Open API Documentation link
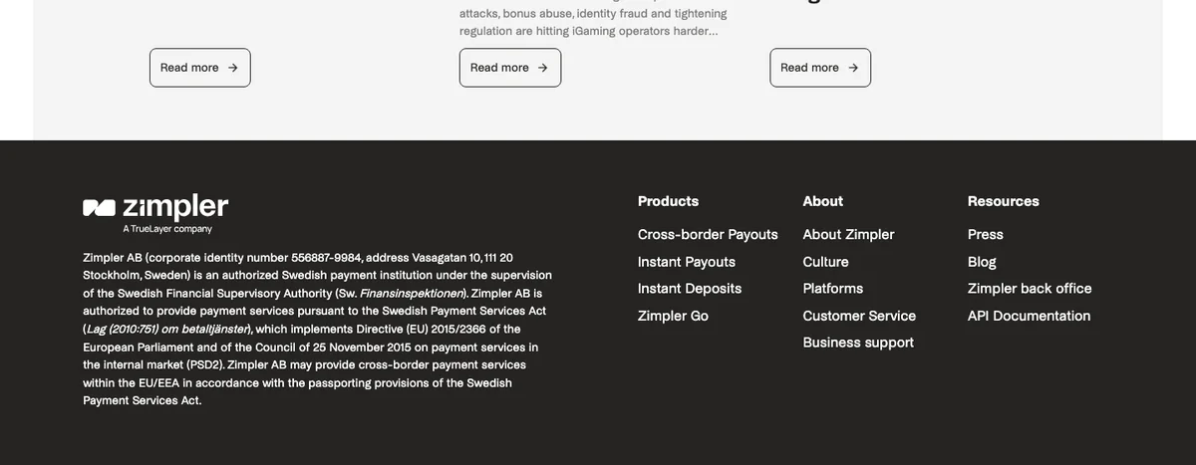The height and width of the screenshot is (465, 1196). pyautogui.click(x=1030, y=316)
